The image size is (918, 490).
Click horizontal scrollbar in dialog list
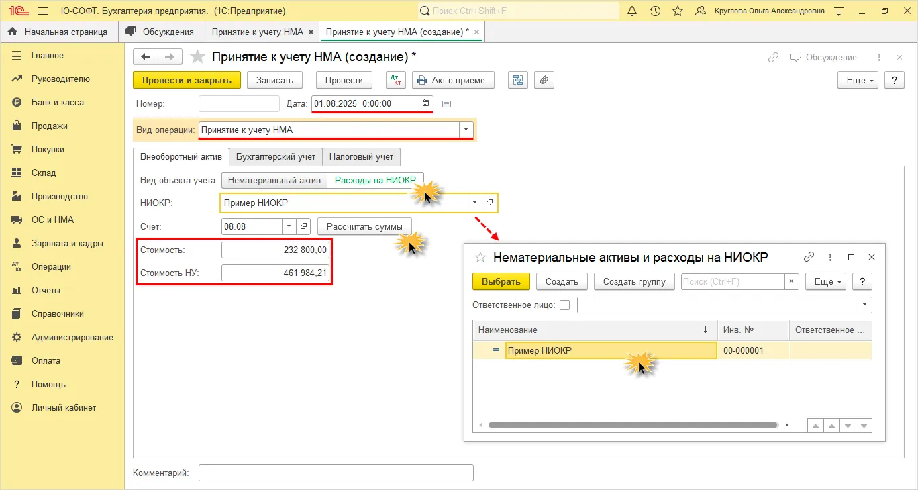point(632,425)
